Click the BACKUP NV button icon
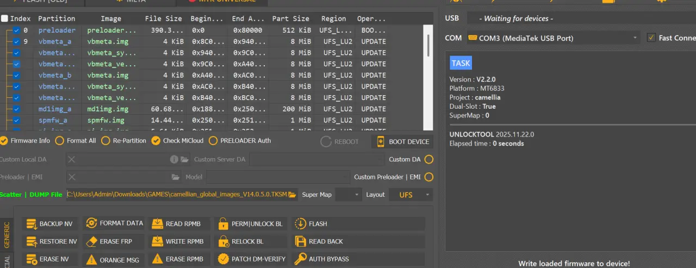This screenshot has width=696, height=268. click(31, 224)
